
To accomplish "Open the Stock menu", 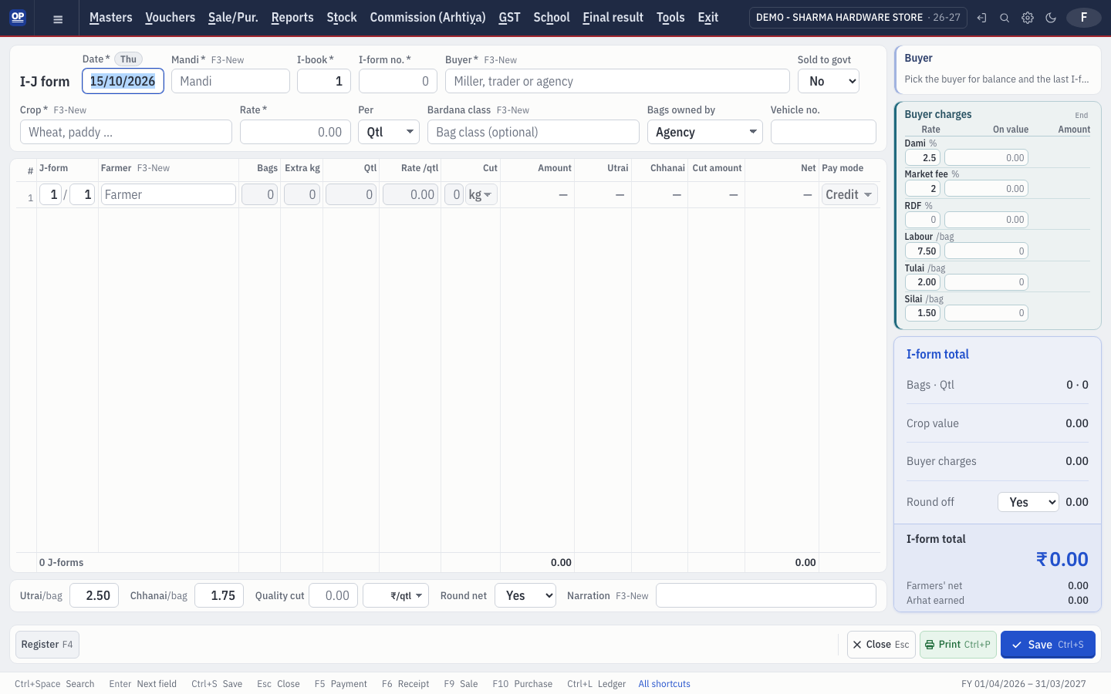I will [x=342, y=17].
